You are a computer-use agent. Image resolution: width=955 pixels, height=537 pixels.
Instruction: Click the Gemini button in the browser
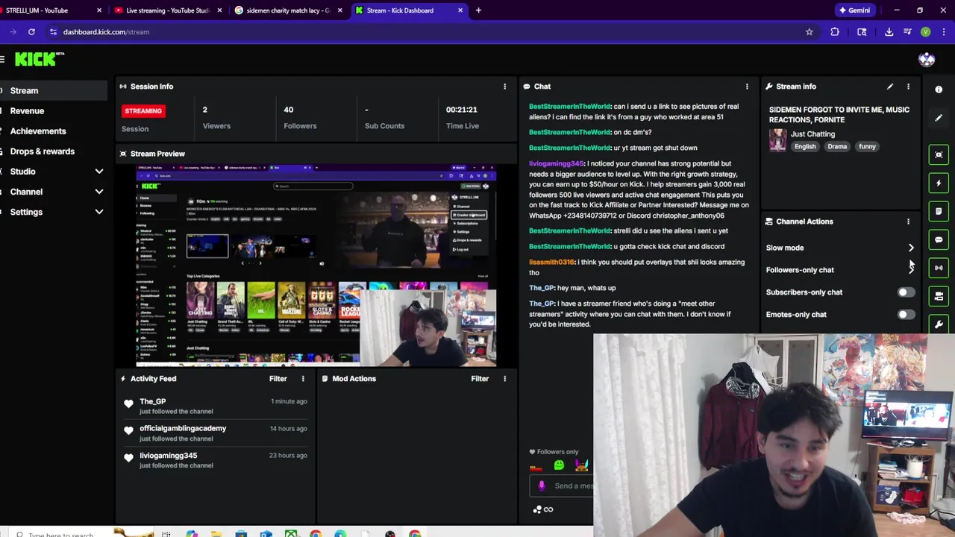tap(854, 10)
